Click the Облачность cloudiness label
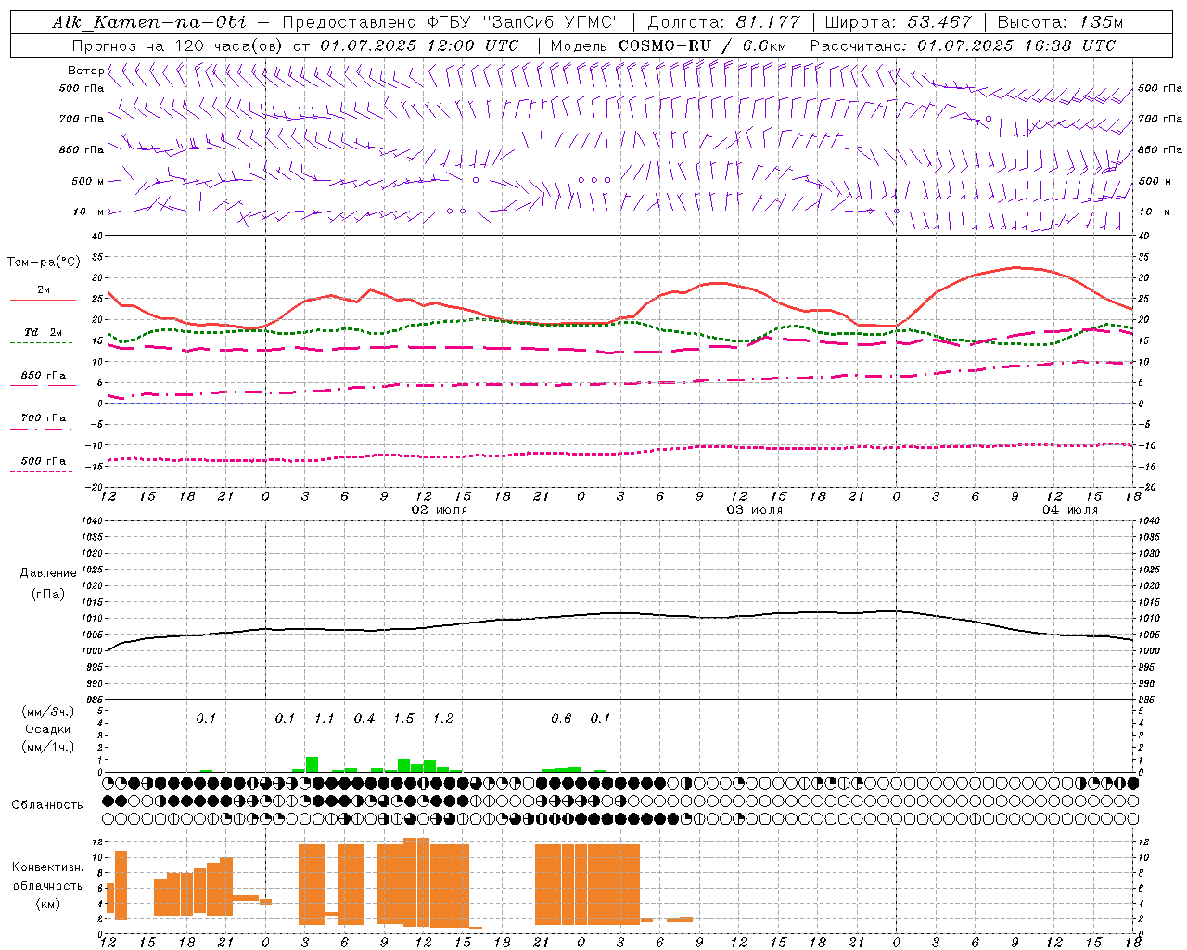 [47, 805]
